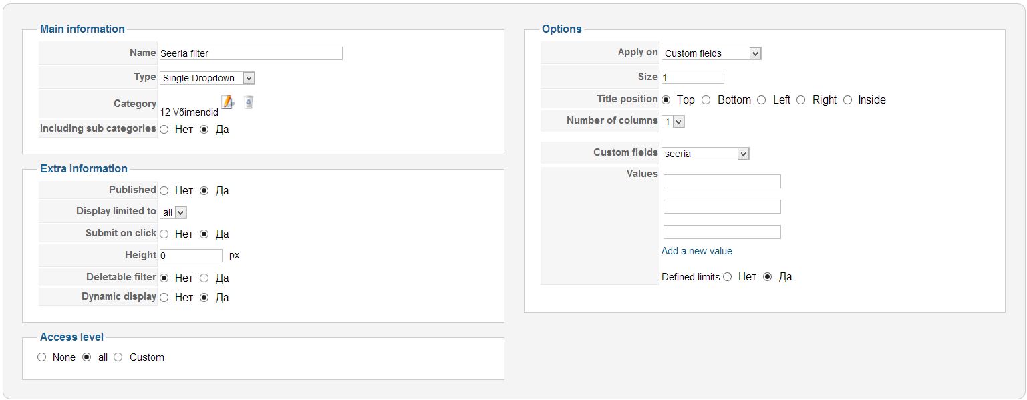Set Defined limits to Нет
Viewport: 1027px width, 400px height.
[728, 277]
